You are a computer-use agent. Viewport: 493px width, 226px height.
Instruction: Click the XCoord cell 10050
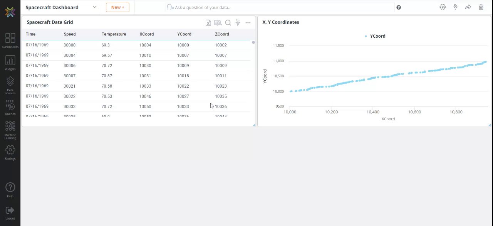tap(145, 106)
